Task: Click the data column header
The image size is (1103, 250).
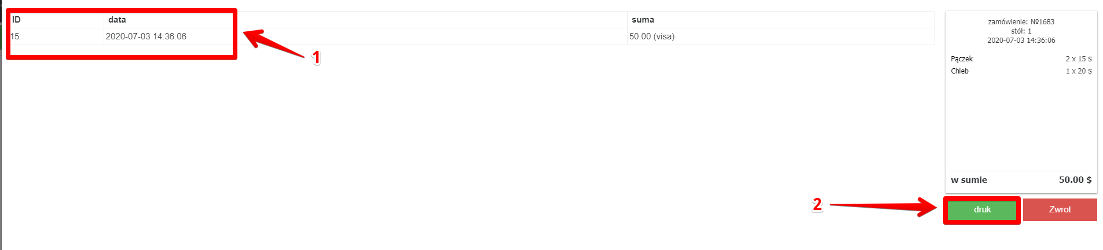Action: 117,20
